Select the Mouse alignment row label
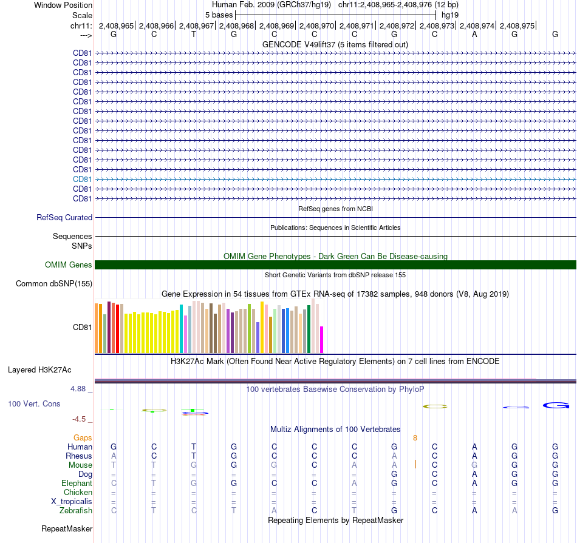 (80, 465)
